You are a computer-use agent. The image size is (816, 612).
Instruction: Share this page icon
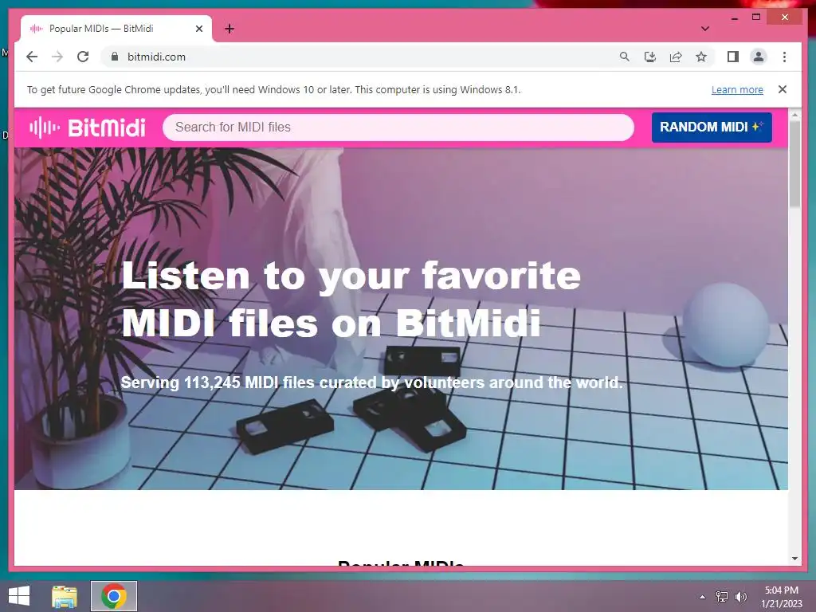(x=676, y=57)
